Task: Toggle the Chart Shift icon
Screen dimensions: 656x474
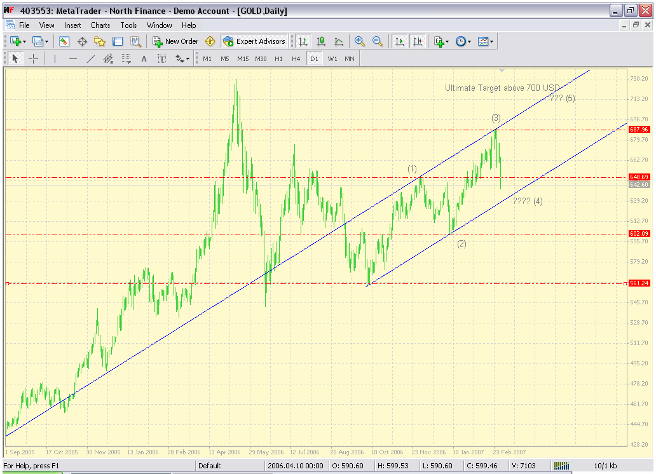Action: 418,41
